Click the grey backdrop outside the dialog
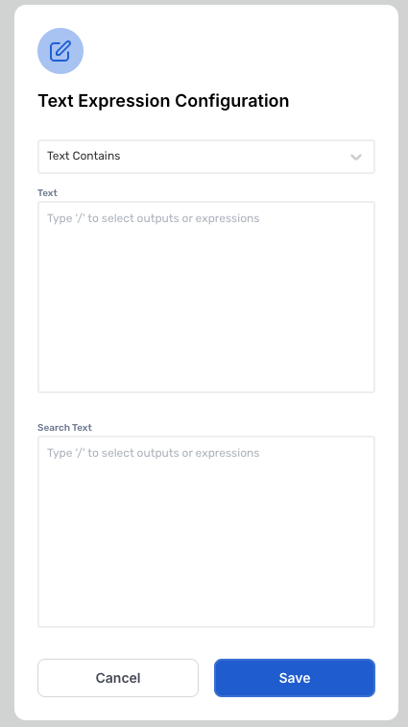This screenshot has width=408, height=727. (7, 363)
